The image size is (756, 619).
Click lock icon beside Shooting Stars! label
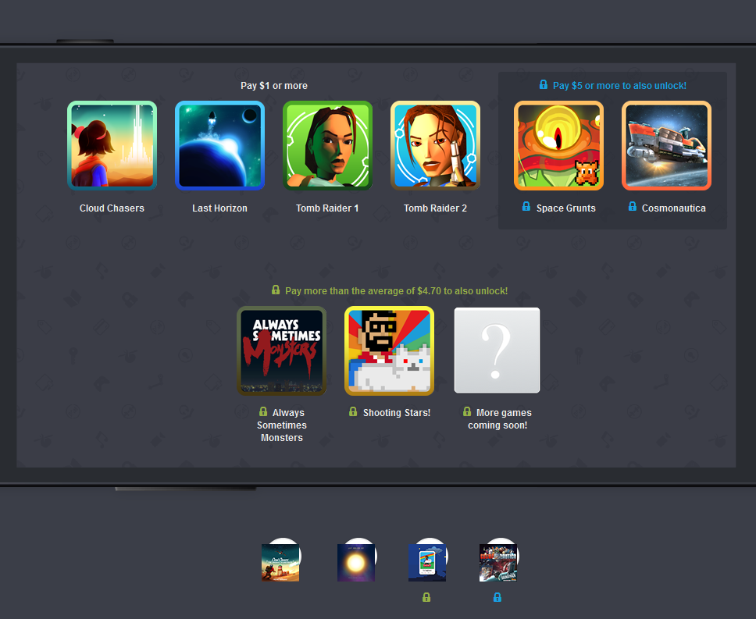[x=354, y=411]
